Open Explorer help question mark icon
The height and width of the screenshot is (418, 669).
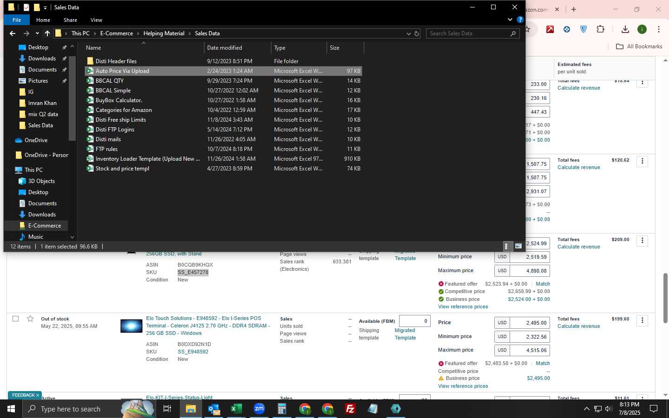520,20
